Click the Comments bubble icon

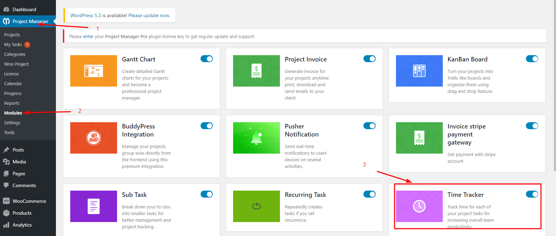(6, 185)
